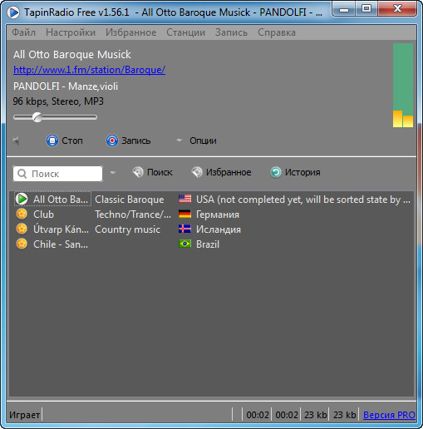This screenshot has height=429, width=423.
Task: Click the Германия country text
Action: point(218,214)
